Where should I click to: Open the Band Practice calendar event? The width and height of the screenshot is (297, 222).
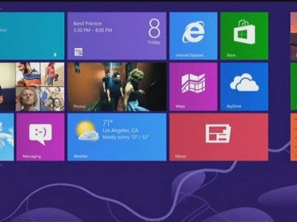click(93, 27)
